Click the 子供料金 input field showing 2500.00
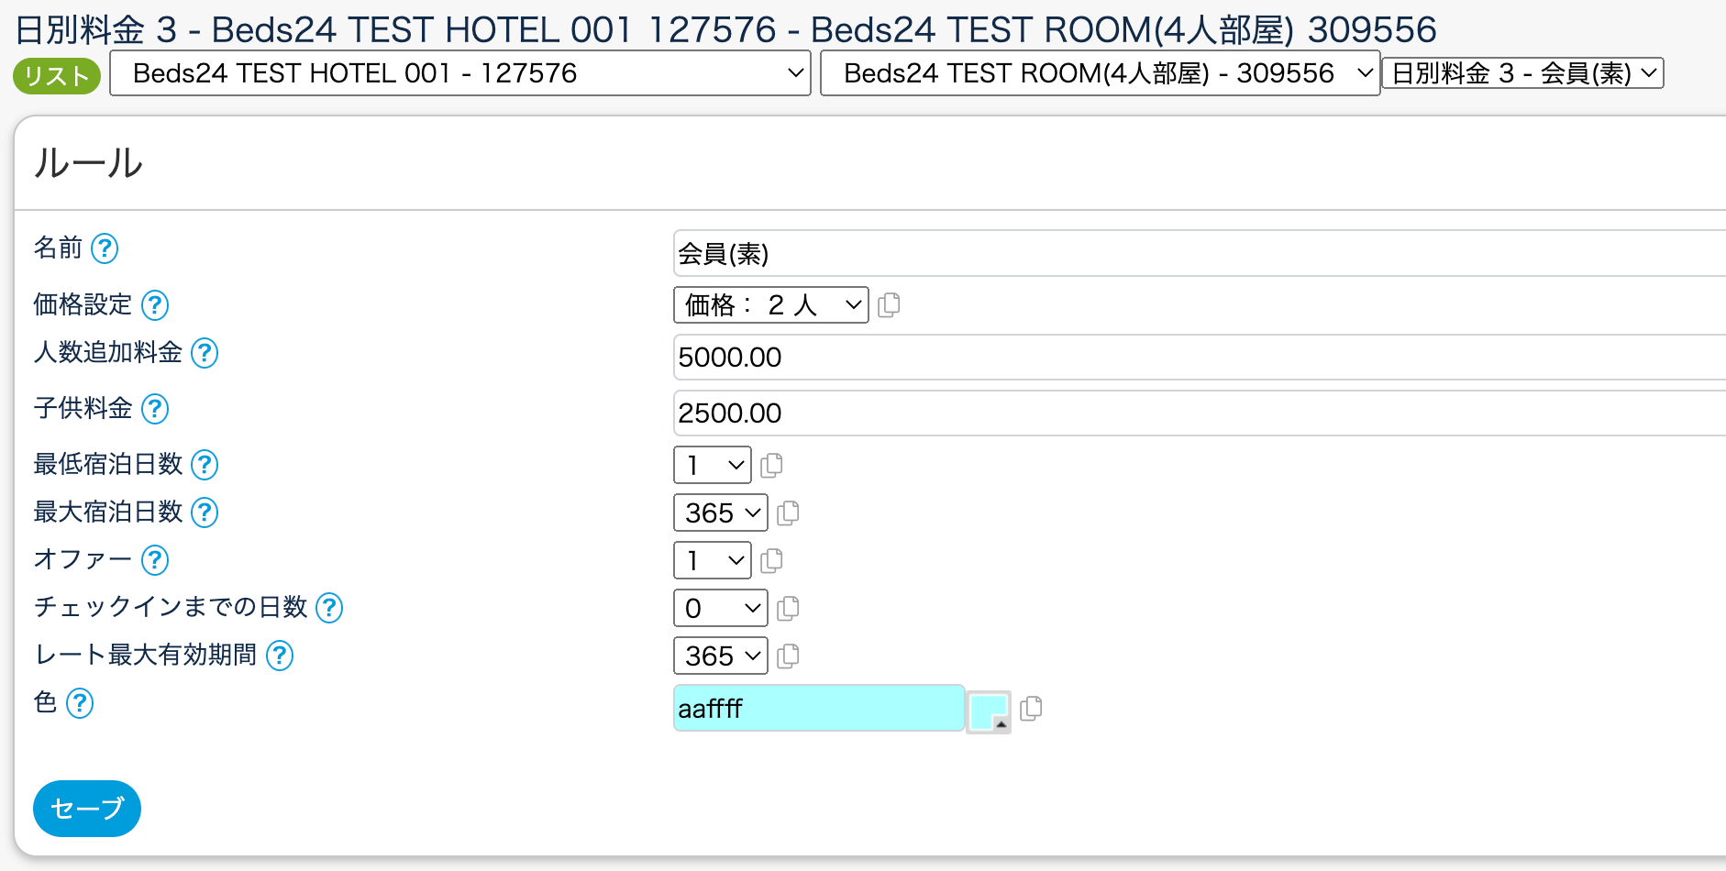The width and height of the screenshot is (1726, 871). tap(1192, 413)
